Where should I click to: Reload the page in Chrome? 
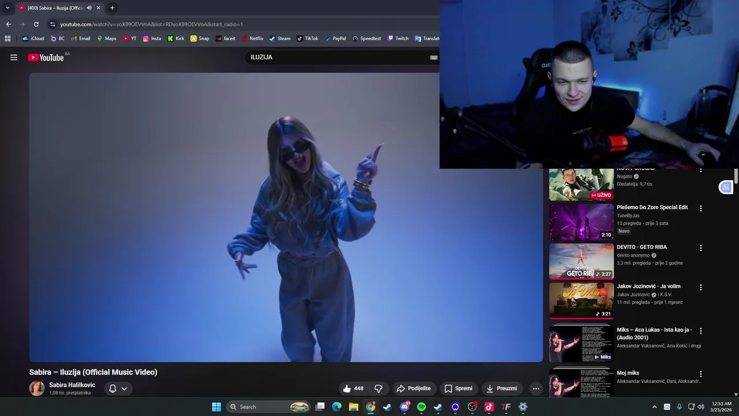coord(36,24)
